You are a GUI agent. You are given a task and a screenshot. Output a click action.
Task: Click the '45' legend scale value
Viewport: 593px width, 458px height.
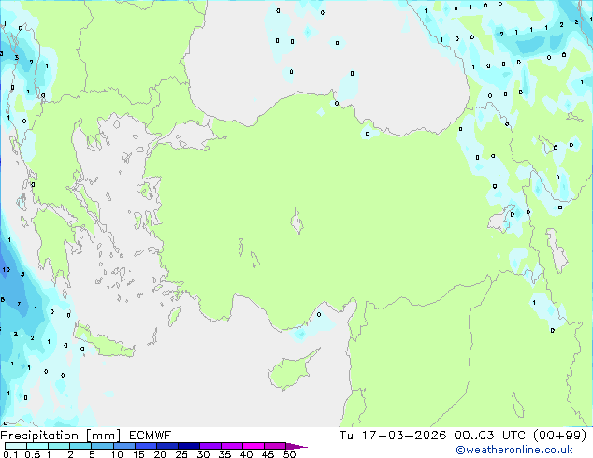pos(268,454)
